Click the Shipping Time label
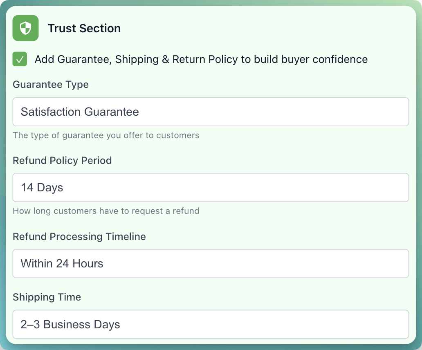 47,297
